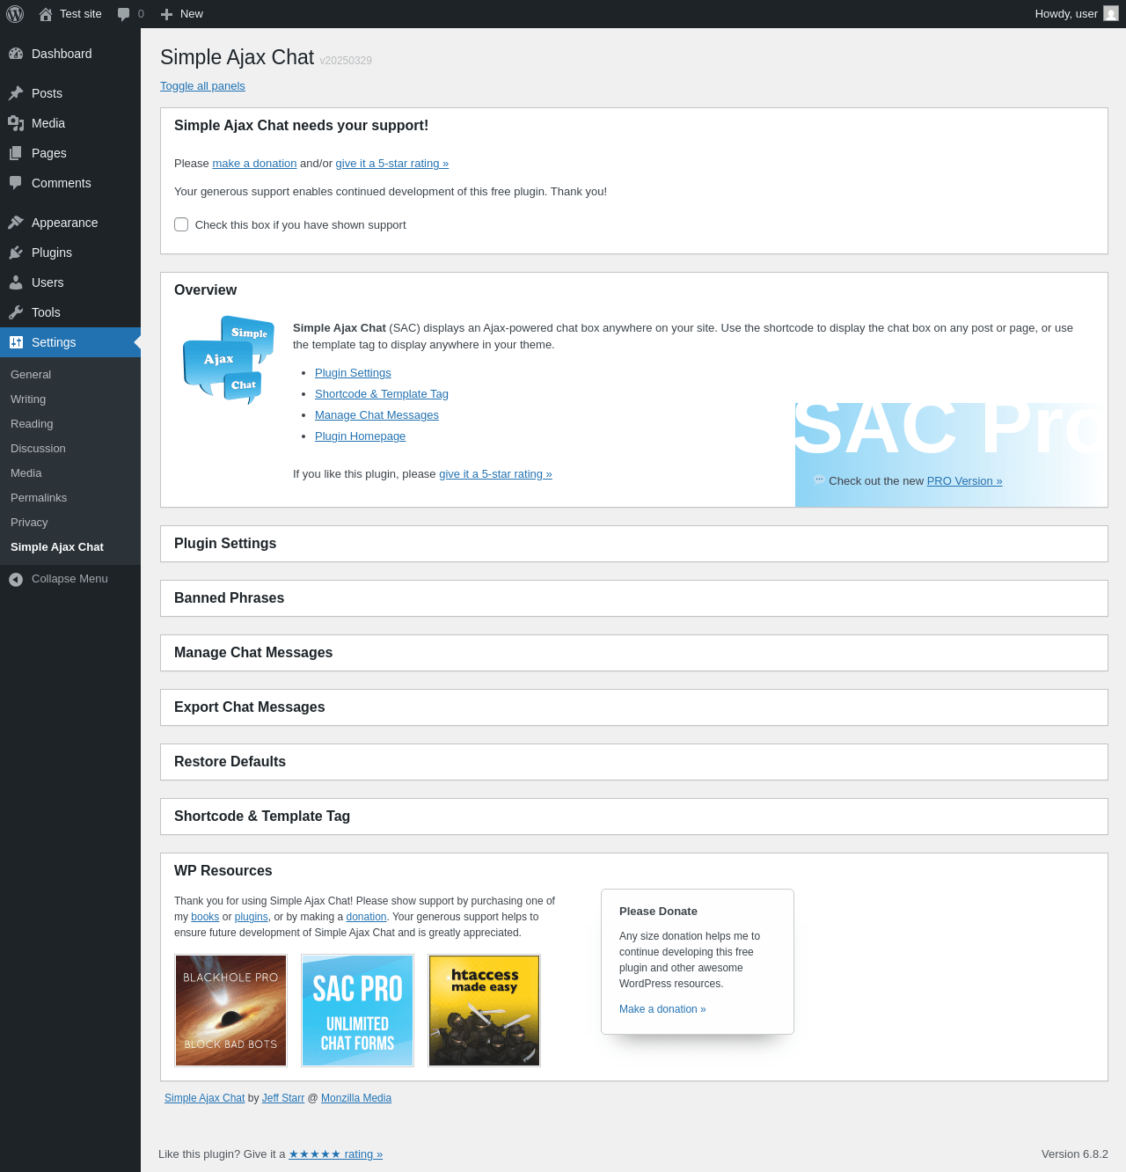1126x1172 pixels.
Task: Click the Settings sliders icon
Action: coord(16,342)
